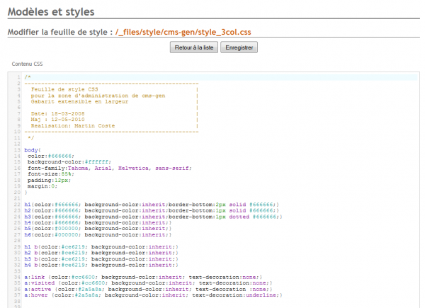The height and width of the screenshot is (308, 425).
Task: Click the 'Contenu CSS' label
Action: pyautogui.click(x=27, y=64)
